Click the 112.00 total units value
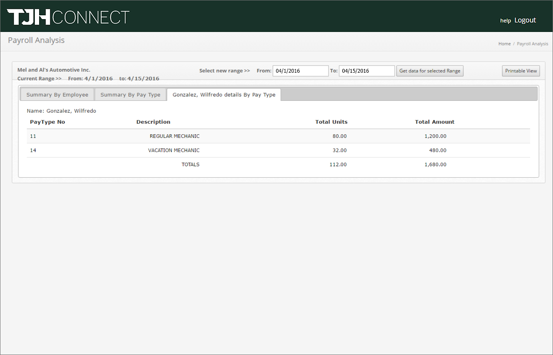The height and width of the screenshot is (355, 553). (338, 165)
